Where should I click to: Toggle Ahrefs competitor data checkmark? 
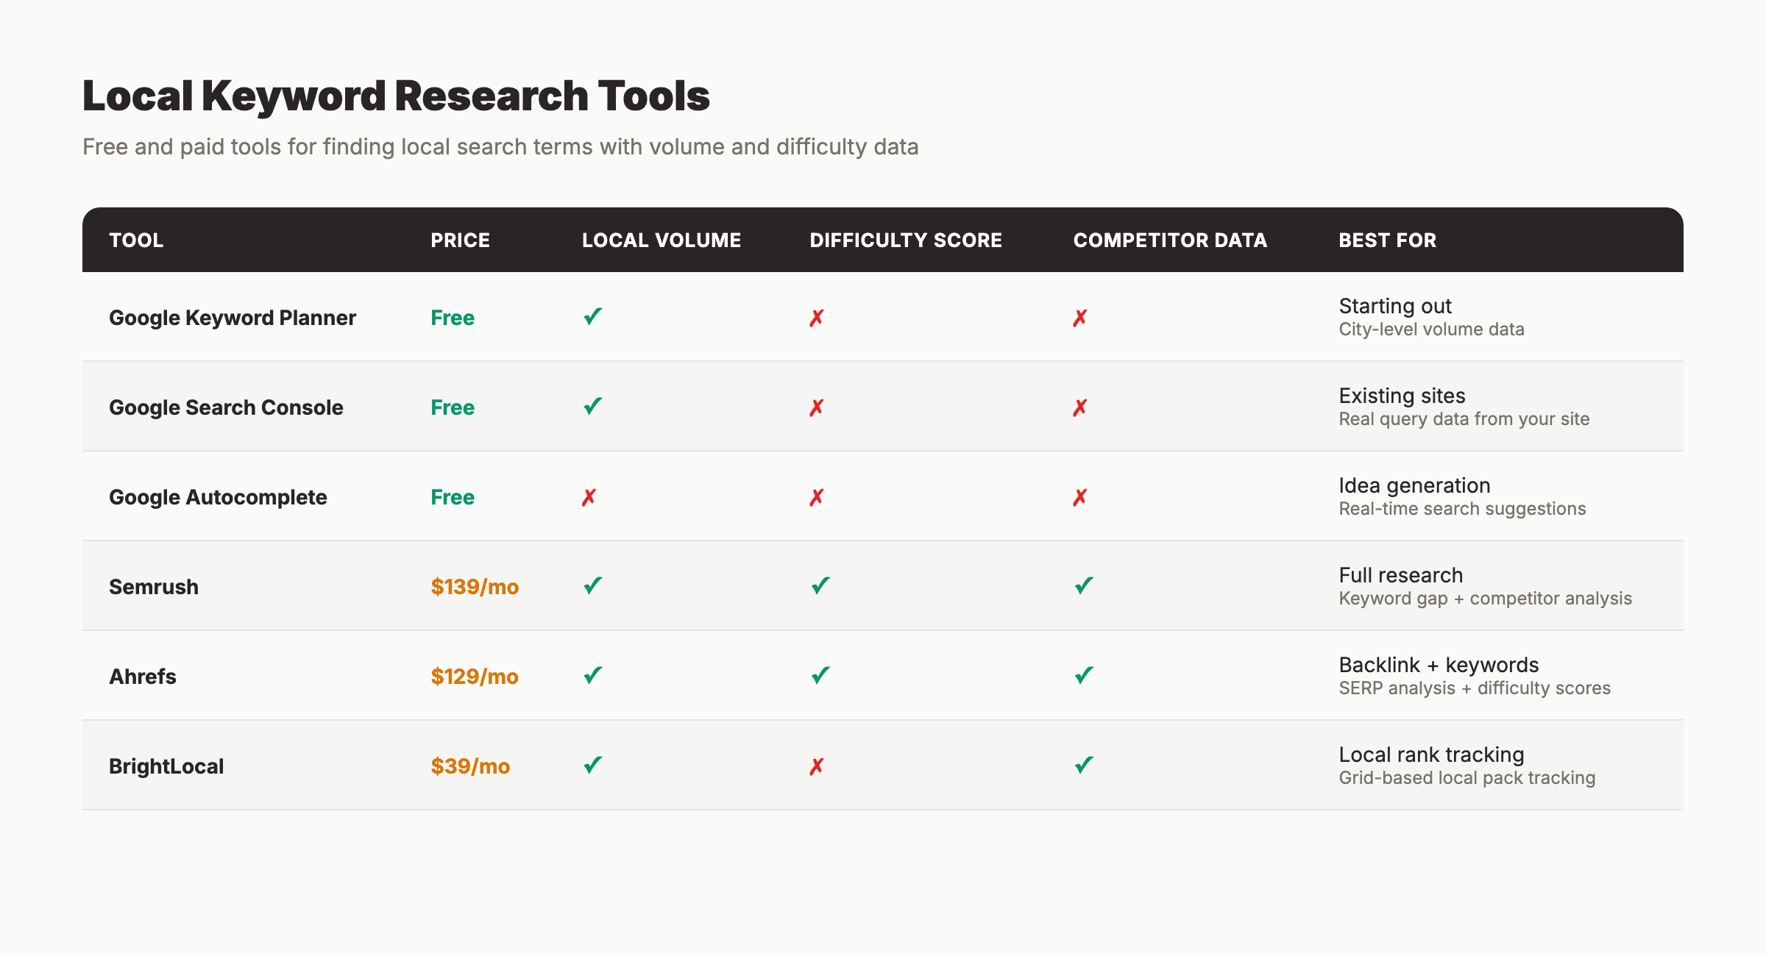coord(1082,675)
